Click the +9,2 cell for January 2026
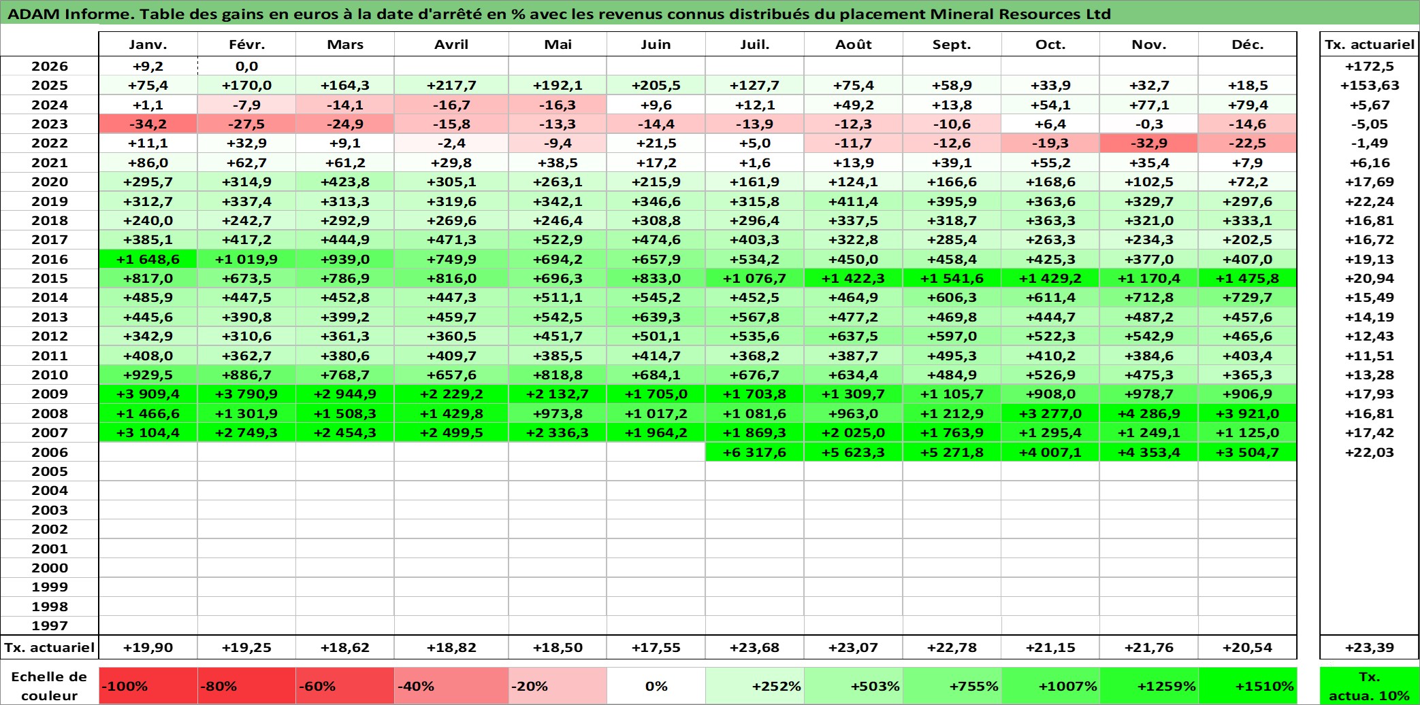 pos(148,66)
